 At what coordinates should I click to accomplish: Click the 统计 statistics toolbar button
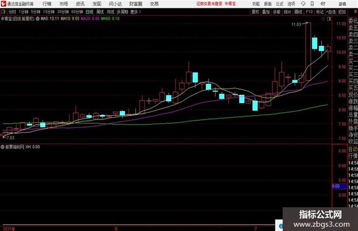click(x=288, y=12)
